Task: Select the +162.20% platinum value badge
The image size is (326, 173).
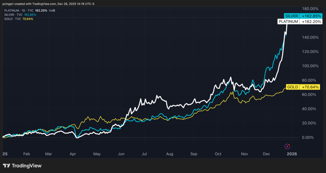Action: click(x=310, y=22)
